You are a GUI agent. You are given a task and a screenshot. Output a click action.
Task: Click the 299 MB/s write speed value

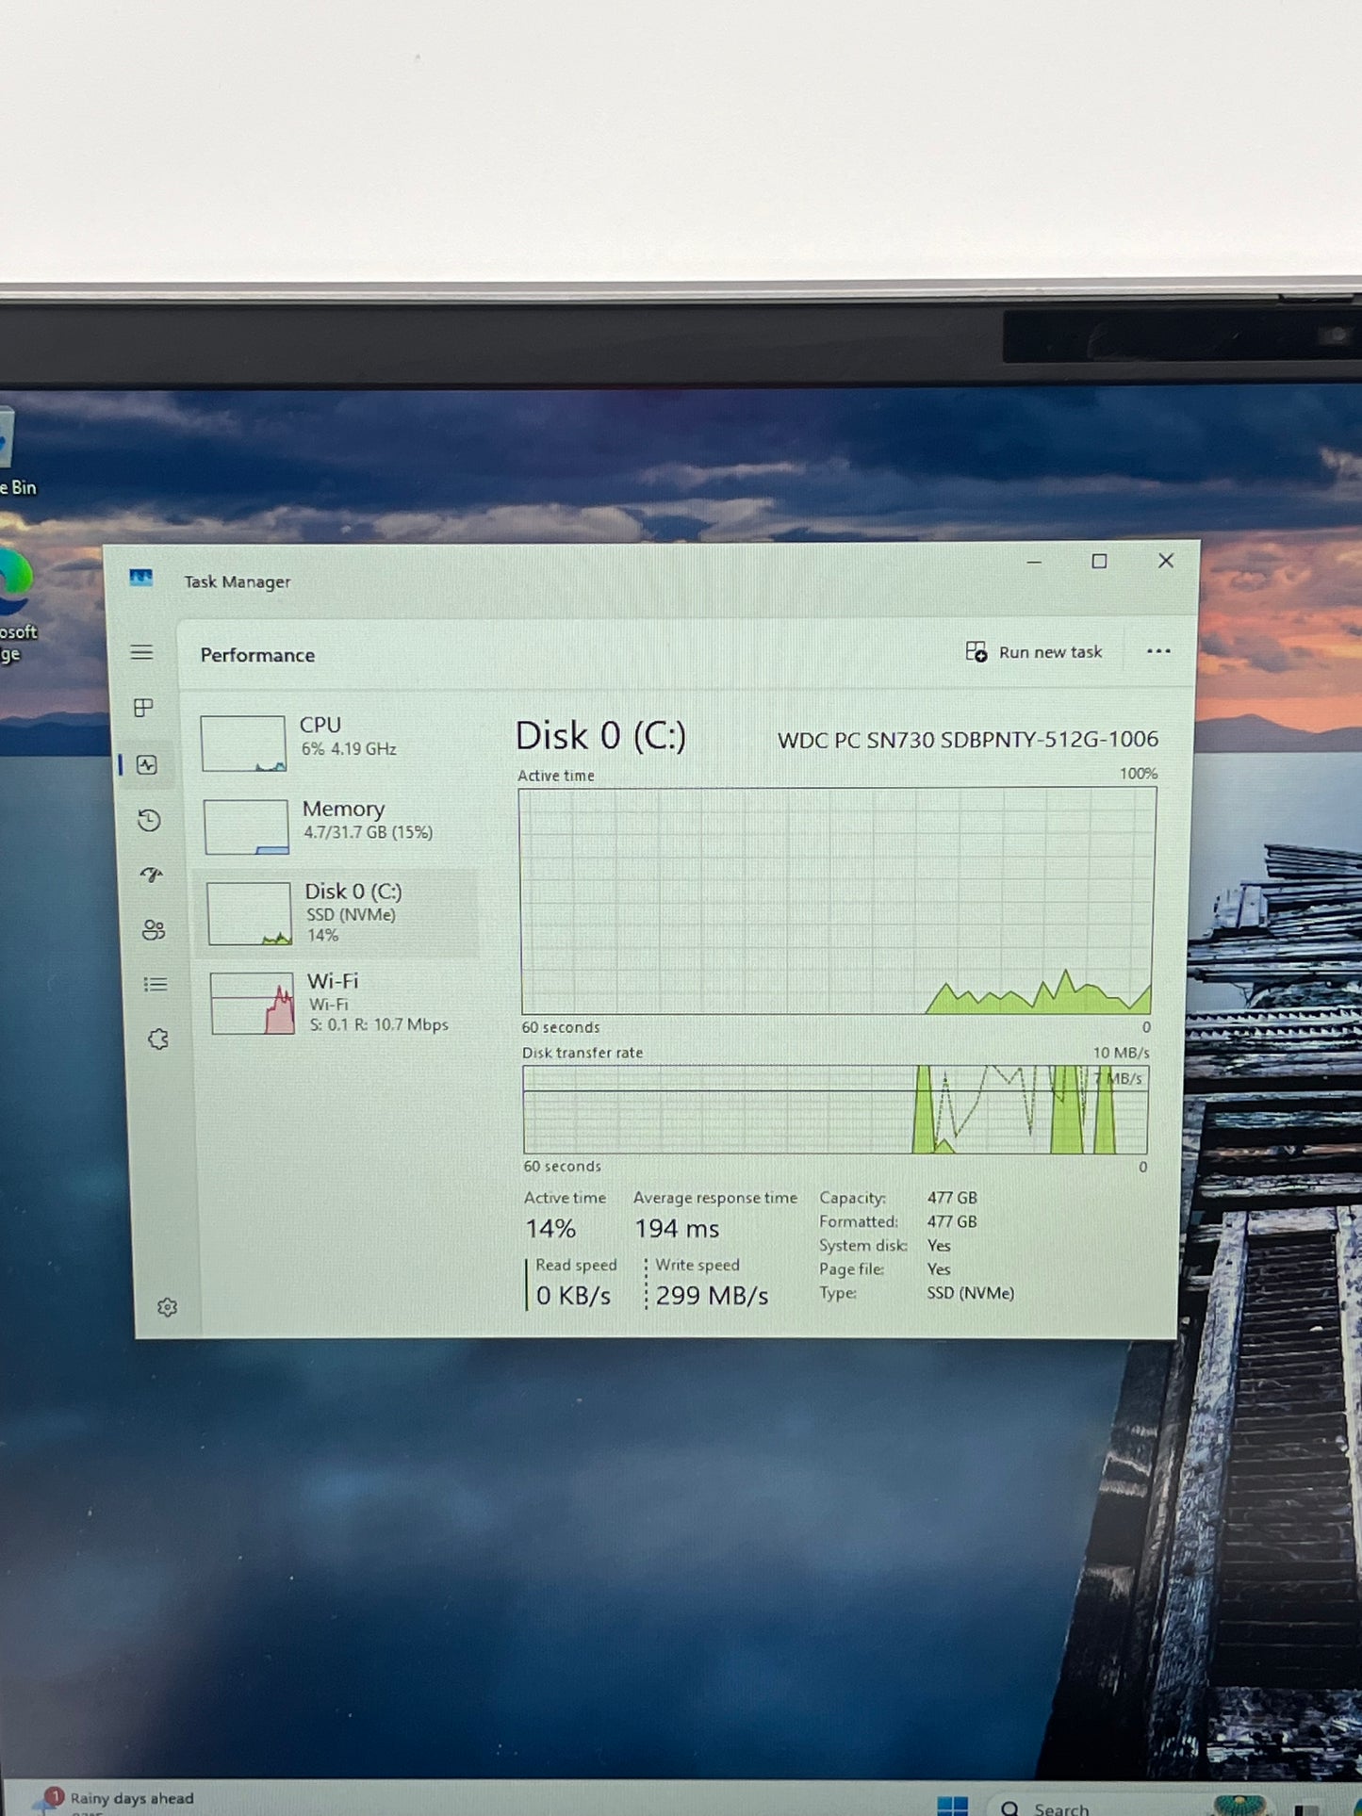coord(713,1297)
